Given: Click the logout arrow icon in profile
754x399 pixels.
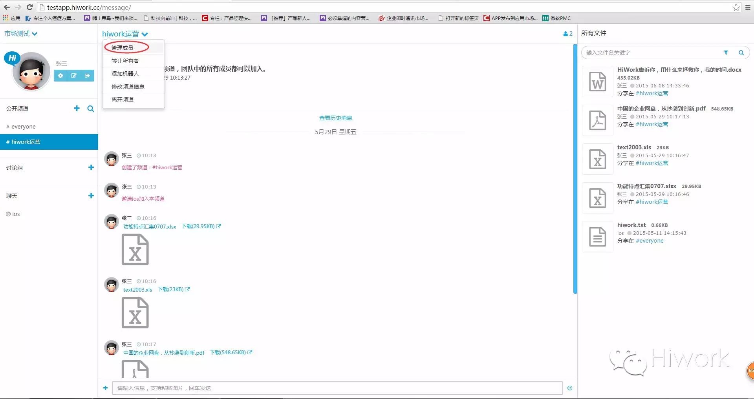Looking at the screenshot, I should pos(87,76).
